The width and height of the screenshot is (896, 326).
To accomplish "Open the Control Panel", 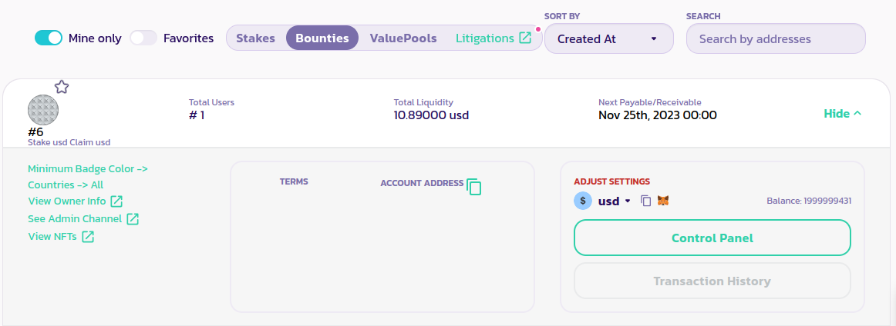I will coord(712,238).
